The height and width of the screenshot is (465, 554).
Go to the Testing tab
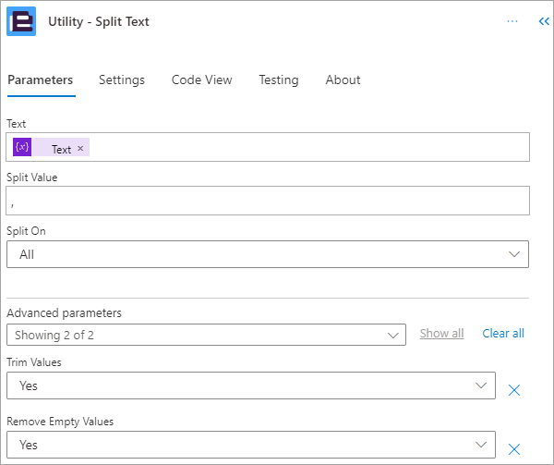tap(279, 80)
